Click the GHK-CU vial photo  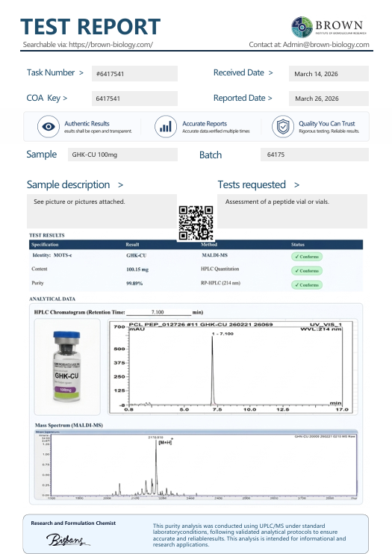67,367
